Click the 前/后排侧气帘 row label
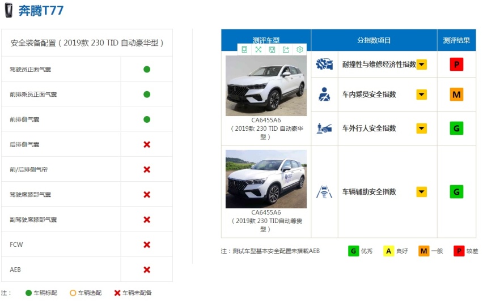483x304 pixels. [29, 169]
